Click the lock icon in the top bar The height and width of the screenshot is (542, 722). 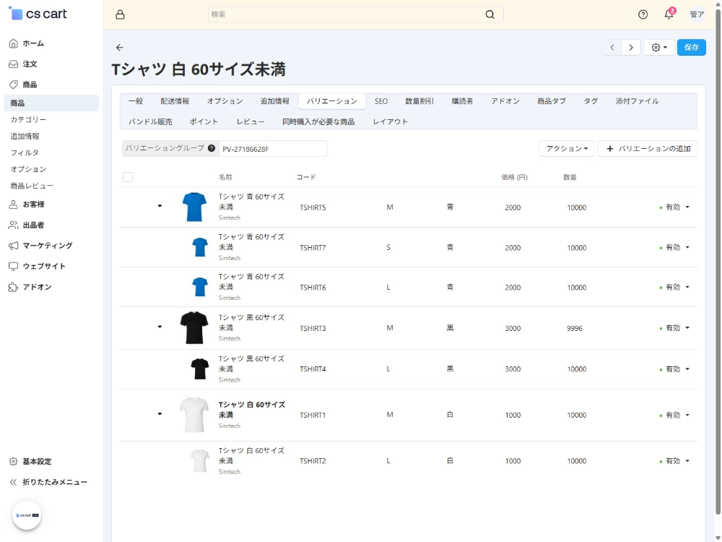(121, 14)
